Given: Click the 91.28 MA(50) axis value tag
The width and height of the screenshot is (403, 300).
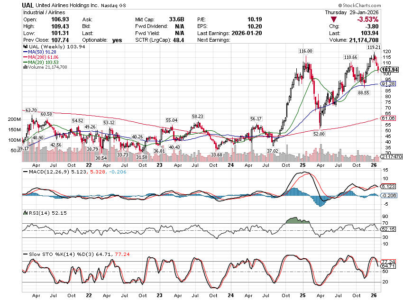Looking at the screenshot, I should 391,84.
